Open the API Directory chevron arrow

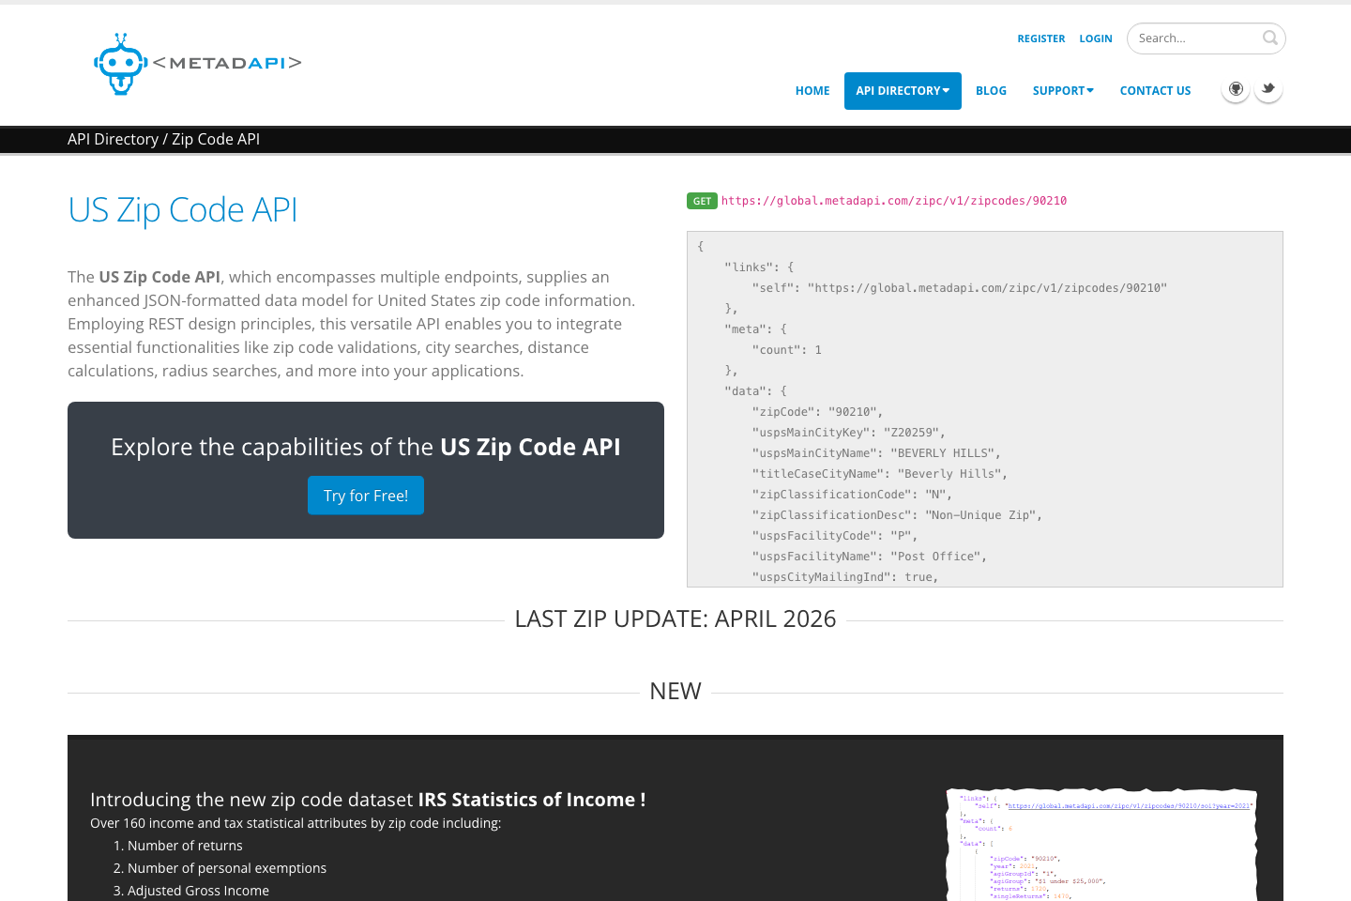click(946, 92)
